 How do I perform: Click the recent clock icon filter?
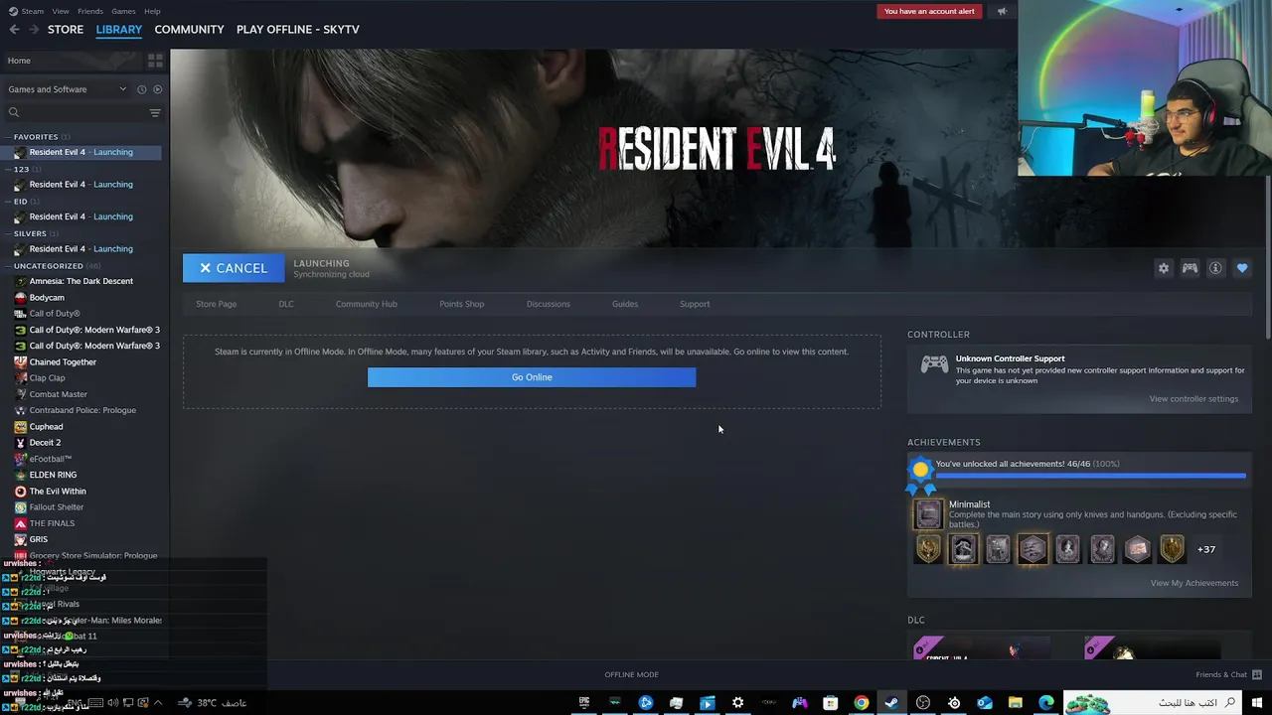(141, 89)
